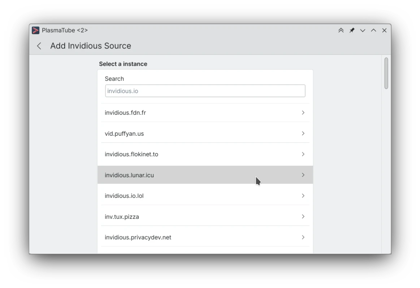Choose the inv.tux.pizza entry
420x288 pixels.
click(x=205, y=217)
